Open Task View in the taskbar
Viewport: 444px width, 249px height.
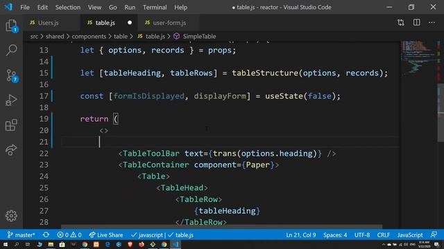[28, 244]
